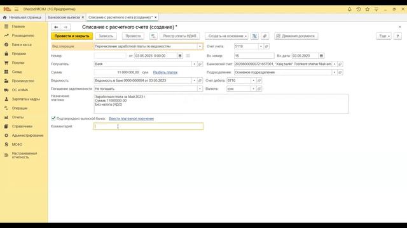The height and width of the screenshot is (228, 407).
Task: Click Провести button
Action: tap(133, 36)
